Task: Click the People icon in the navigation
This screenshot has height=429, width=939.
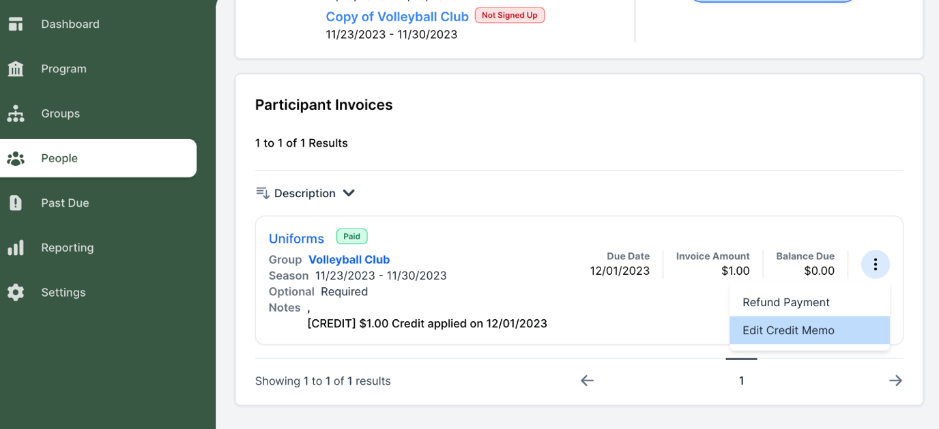Action: tap(15, 158)
